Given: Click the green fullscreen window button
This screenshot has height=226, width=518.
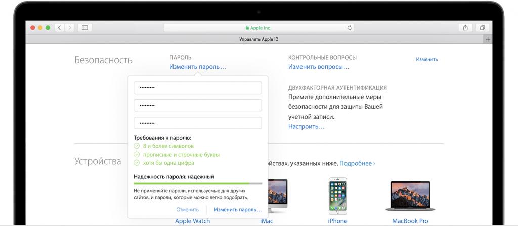Looking at the screenshot, I should tap(48, 28).
